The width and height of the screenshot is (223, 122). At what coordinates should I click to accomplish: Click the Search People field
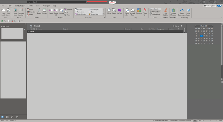click(155, 9)
